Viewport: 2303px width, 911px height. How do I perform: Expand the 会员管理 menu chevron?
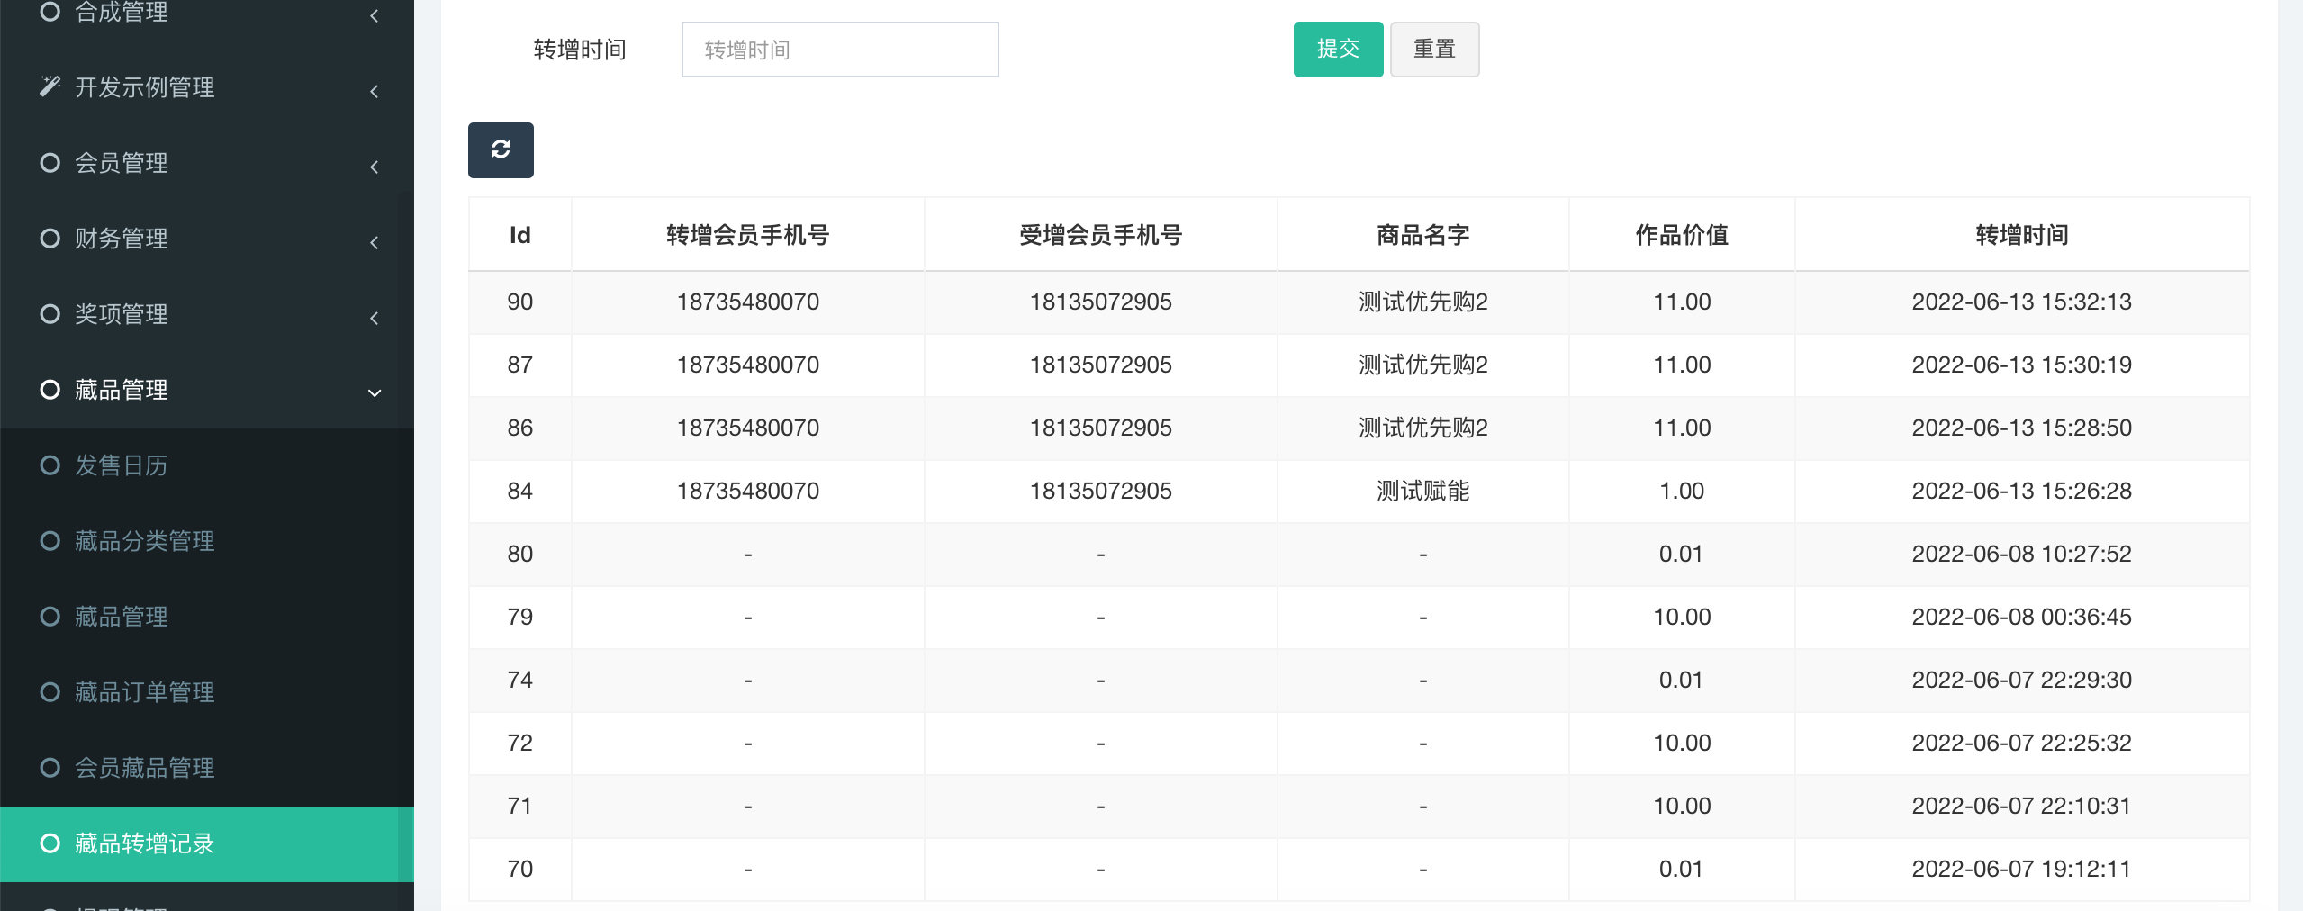[x=375, y=167]
